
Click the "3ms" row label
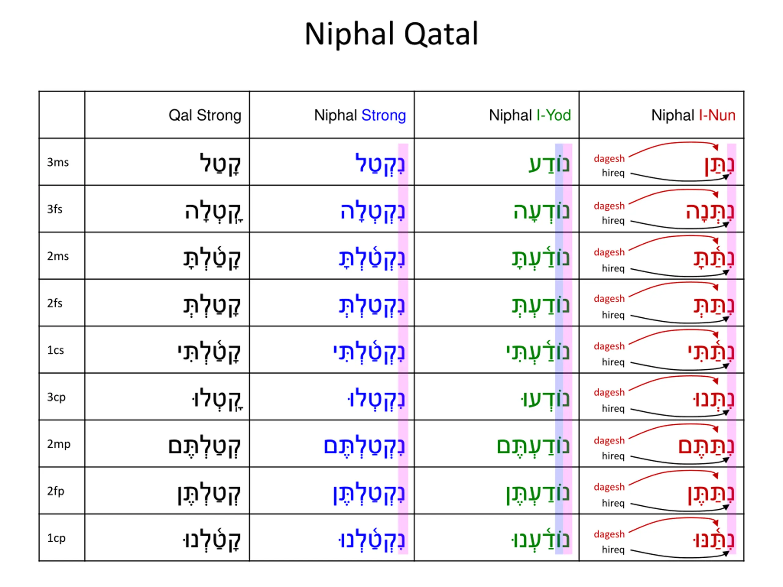point(58,162)
